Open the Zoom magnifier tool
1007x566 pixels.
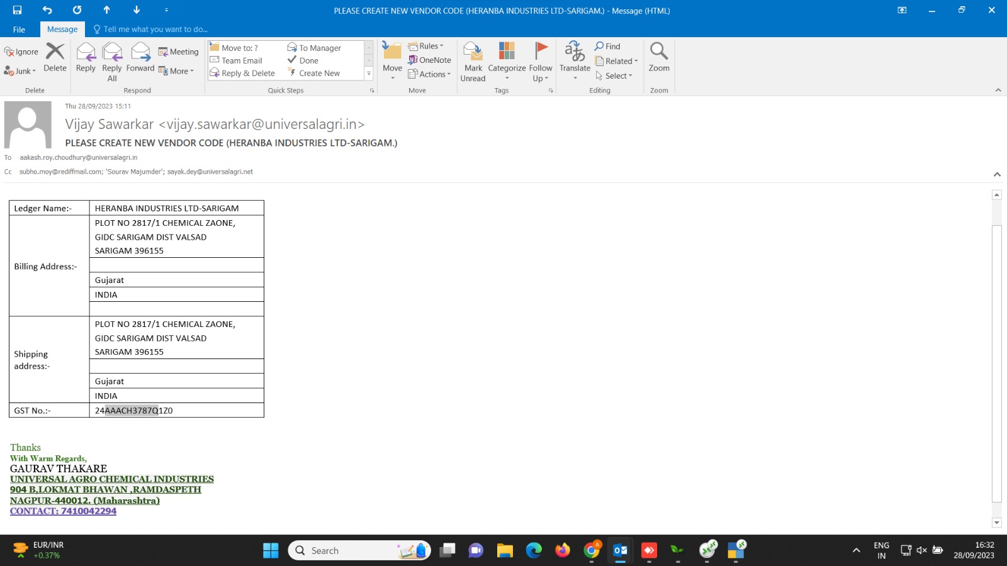pyautogui.click(x=659, y=58)
